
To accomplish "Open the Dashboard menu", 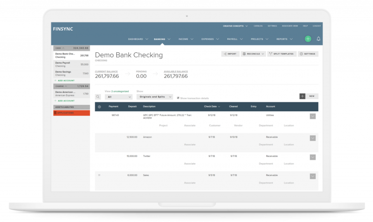I will pyautogui.click(x=138, y=39).
